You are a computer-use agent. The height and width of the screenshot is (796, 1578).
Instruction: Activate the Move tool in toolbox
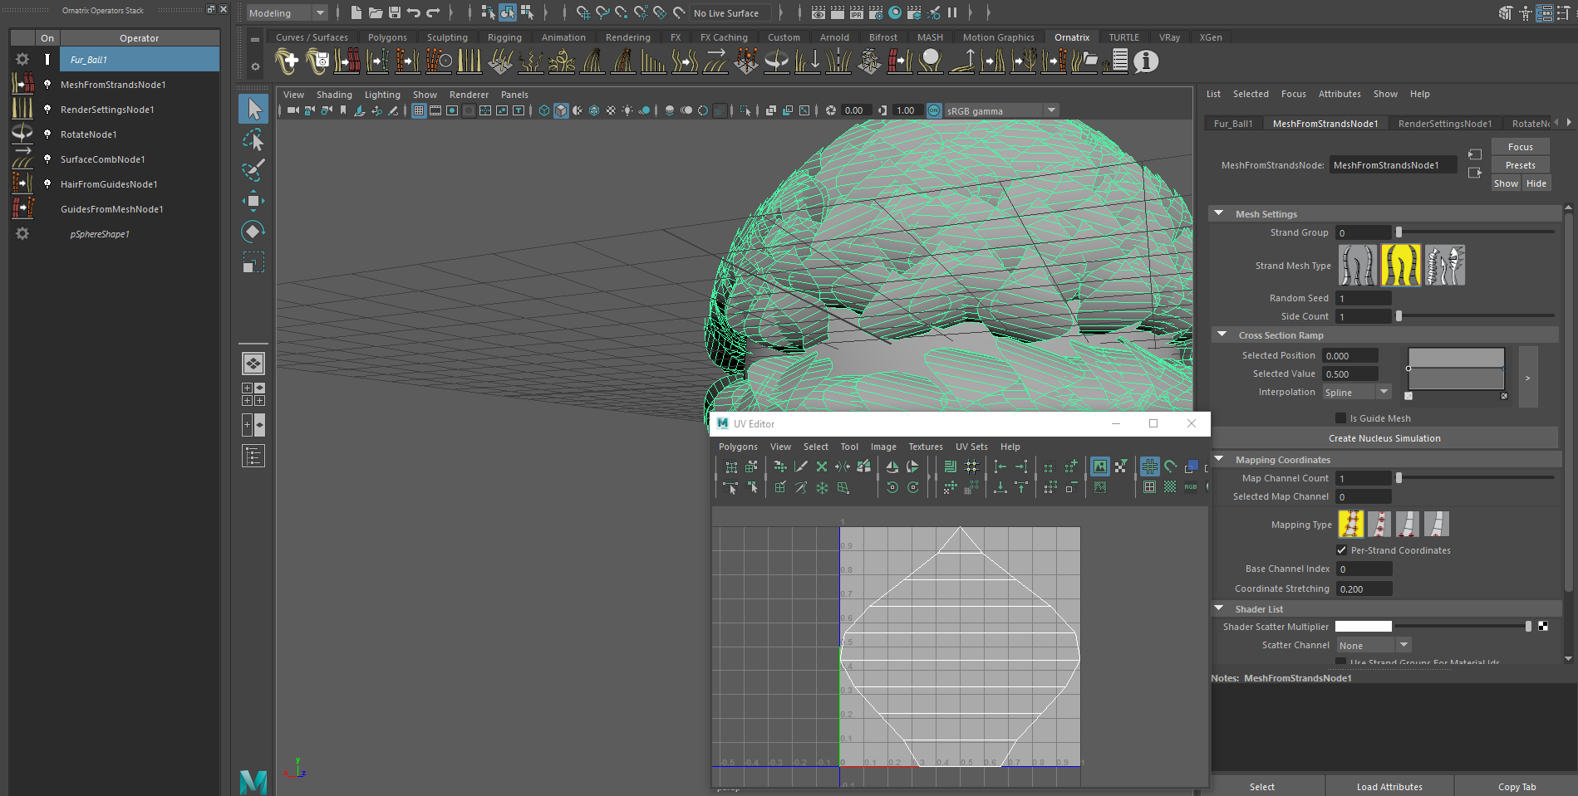coord(253,201)
